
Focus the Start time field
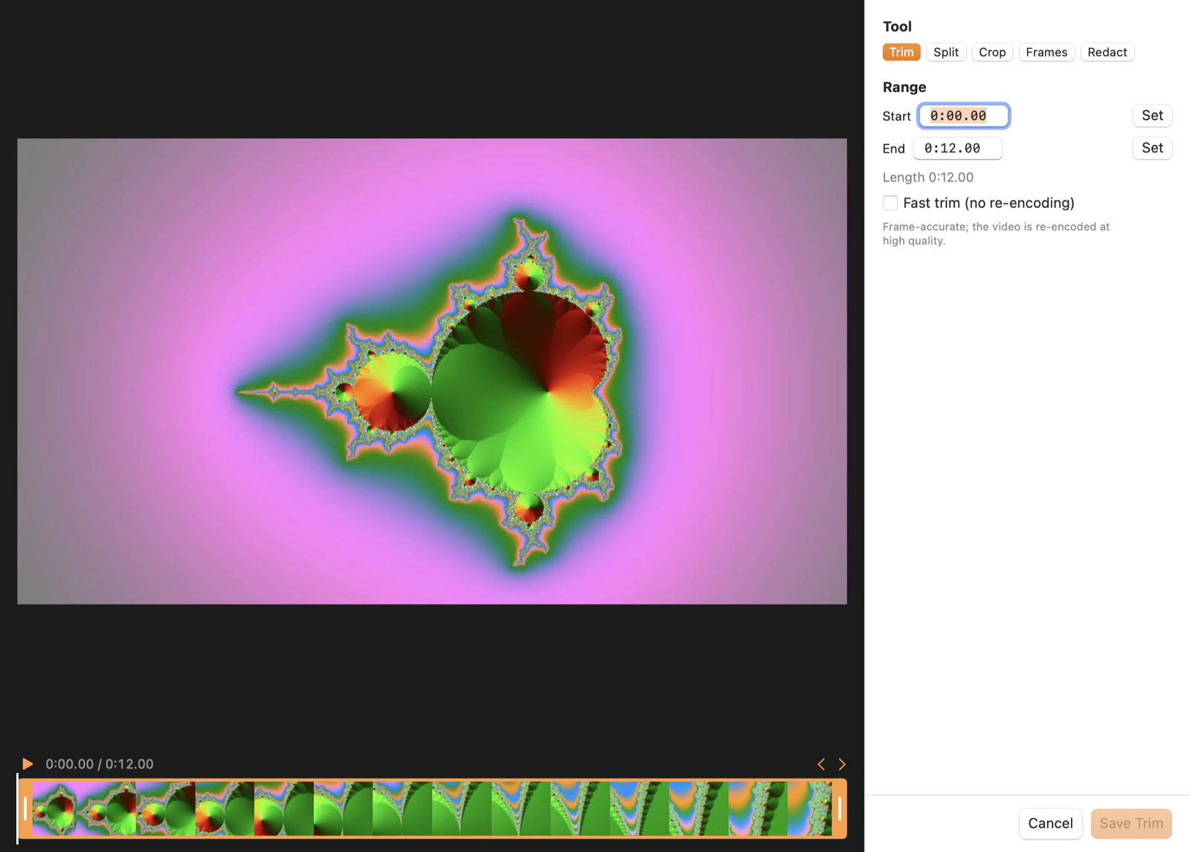click(x=963, y=116)
